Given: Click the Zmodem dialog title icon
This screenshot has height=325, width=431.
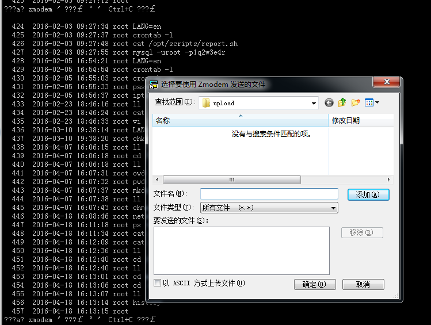Looking at the screenshot, I should click(154, 85).
